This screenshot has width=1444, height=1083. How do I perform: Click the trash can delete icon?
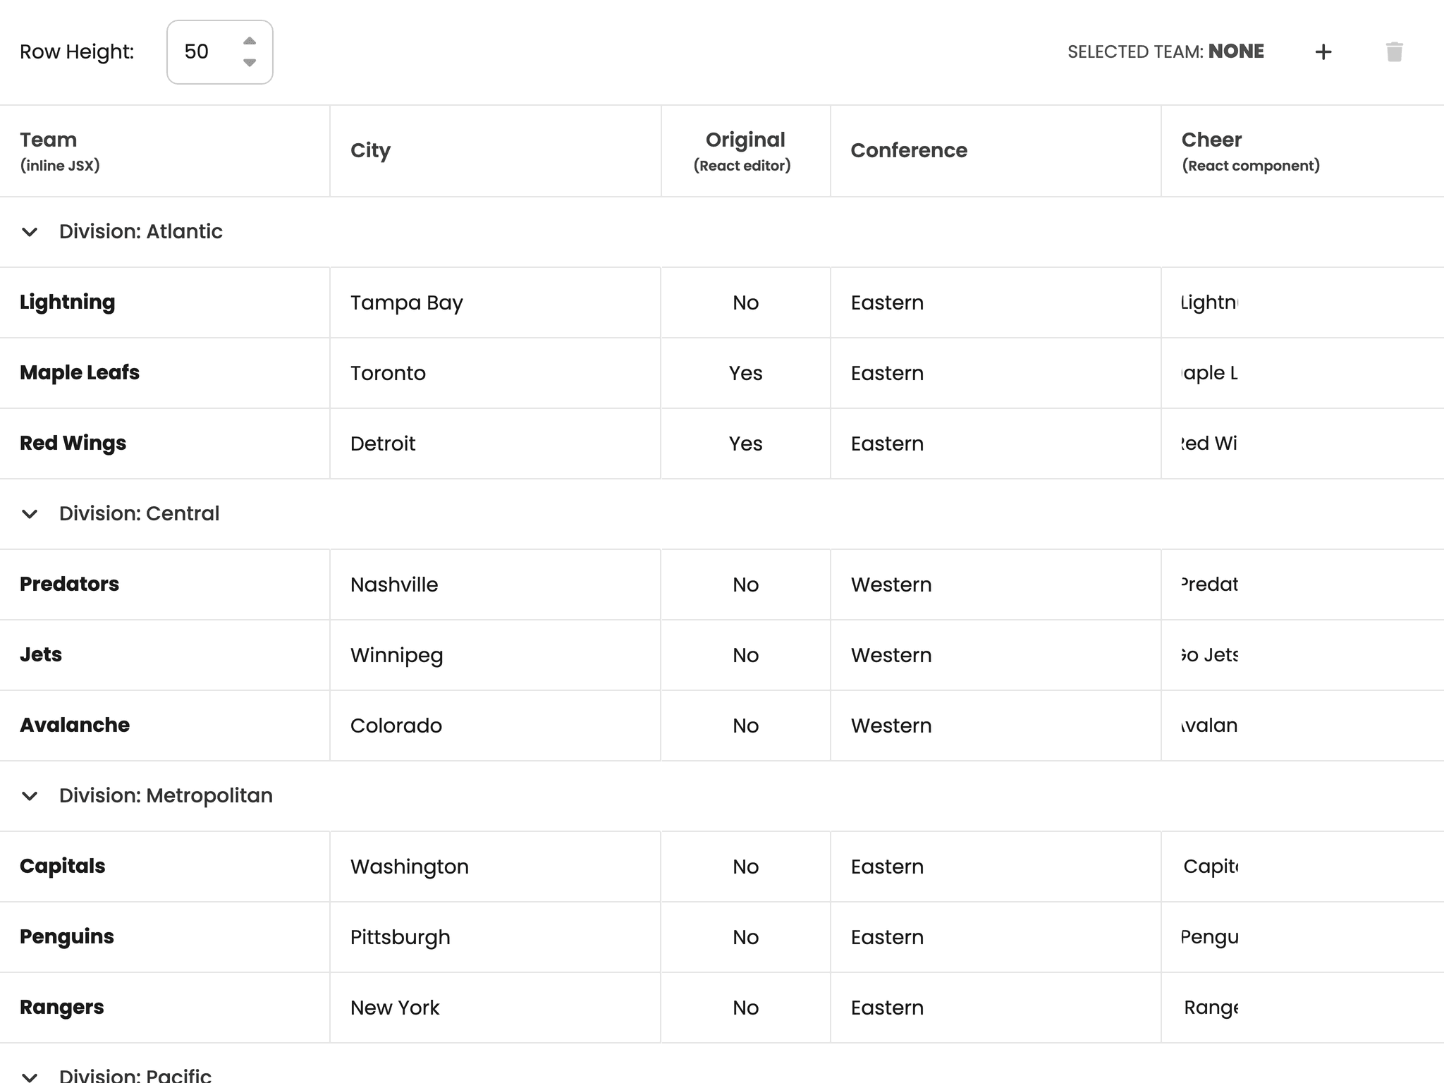coord(1394,51)
